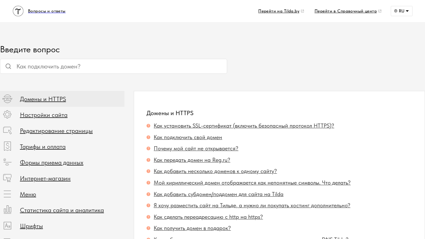Click the dollar receipt pricing icon
Viewport: 425px width, 239px height.
7,146
